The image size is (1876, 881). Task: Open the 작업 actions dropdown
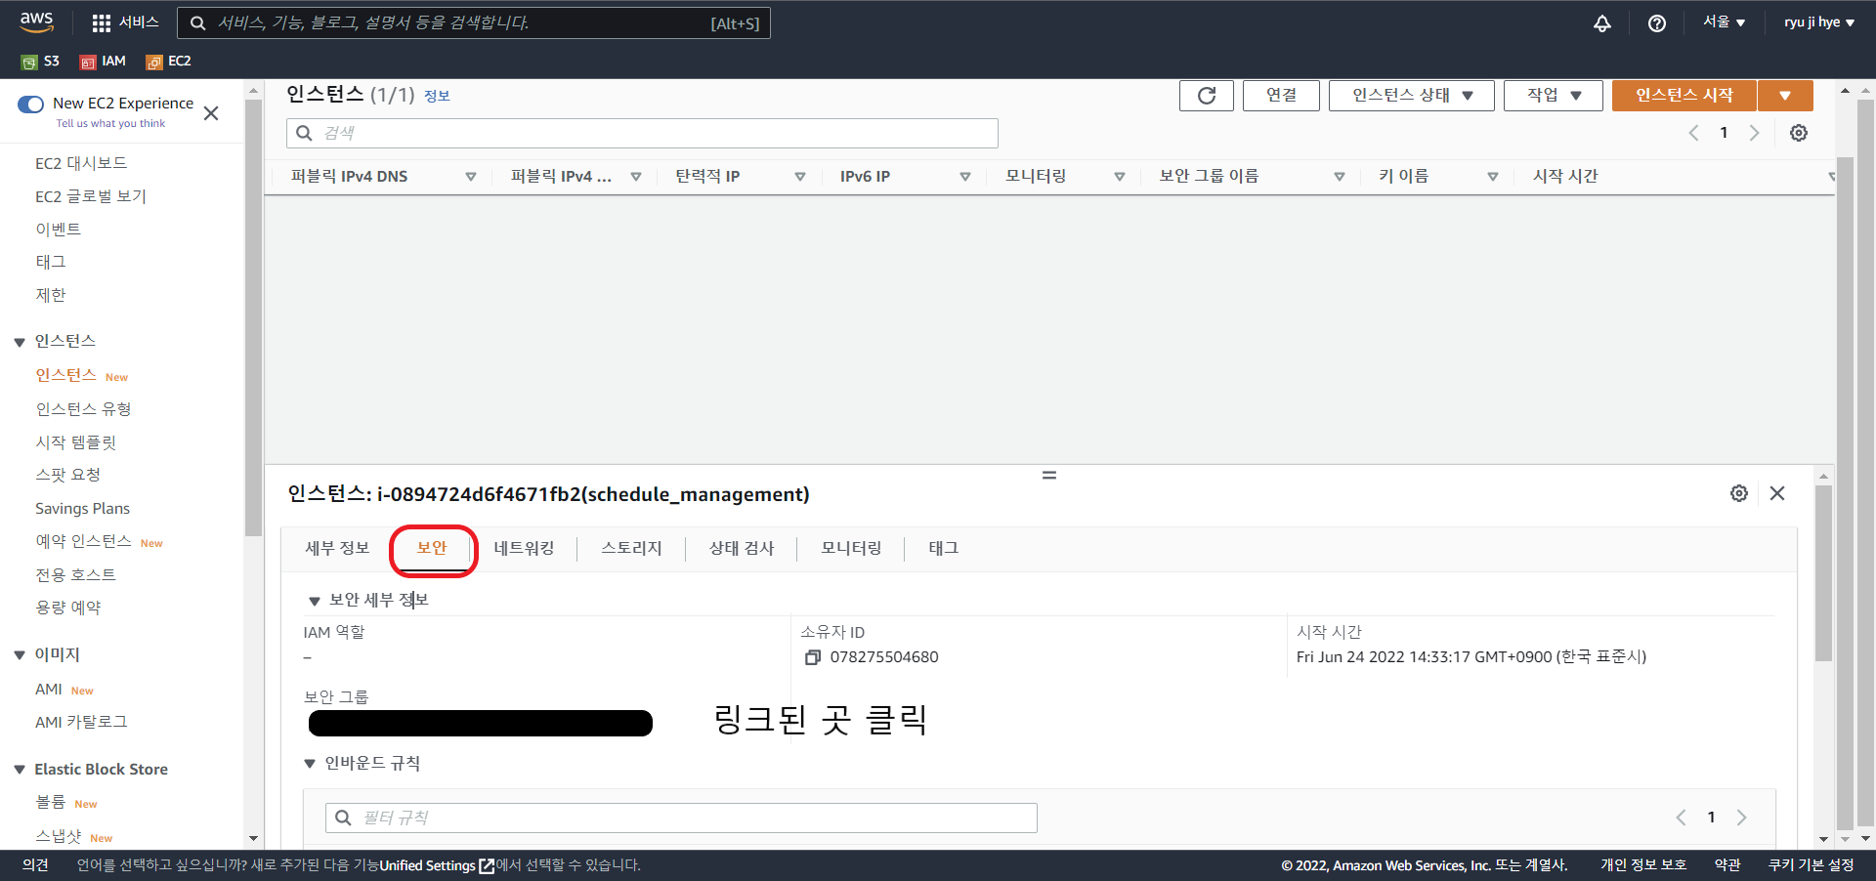1554,96
